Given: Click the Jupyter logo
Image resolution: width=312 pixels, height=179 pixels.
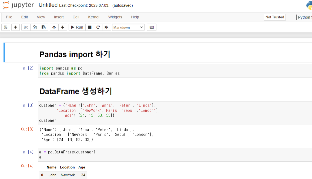Looking at the screenshot, I should (18, 5).
